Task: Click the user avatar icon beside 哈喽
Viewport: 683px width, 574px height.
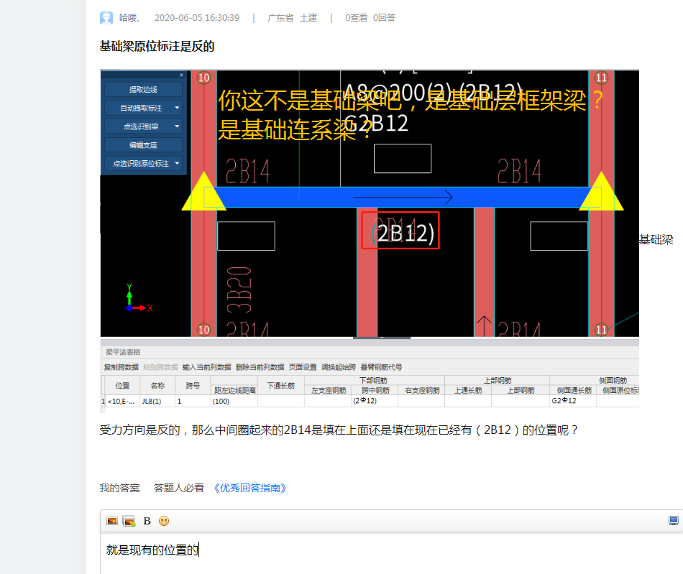Action: click(x=106, y=18)
